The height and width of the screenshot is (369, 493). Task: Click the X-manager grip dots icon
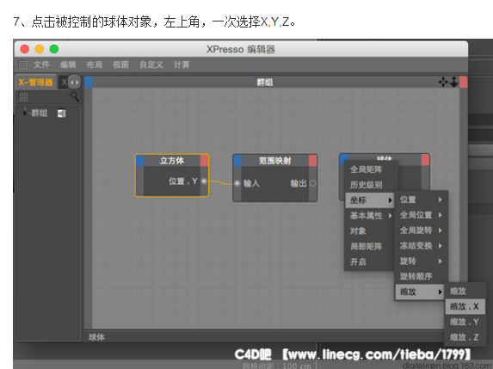[x=23, y=96]
